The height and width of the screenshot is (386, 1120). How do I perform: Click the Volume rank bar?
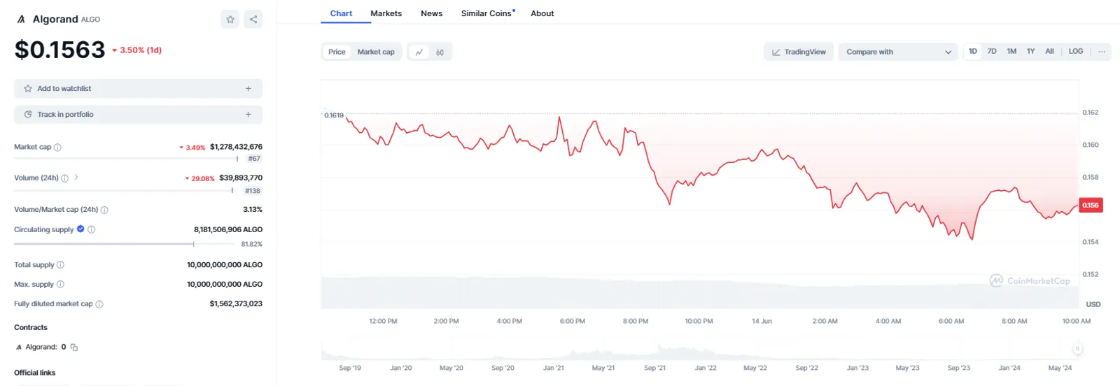[126, 191]
